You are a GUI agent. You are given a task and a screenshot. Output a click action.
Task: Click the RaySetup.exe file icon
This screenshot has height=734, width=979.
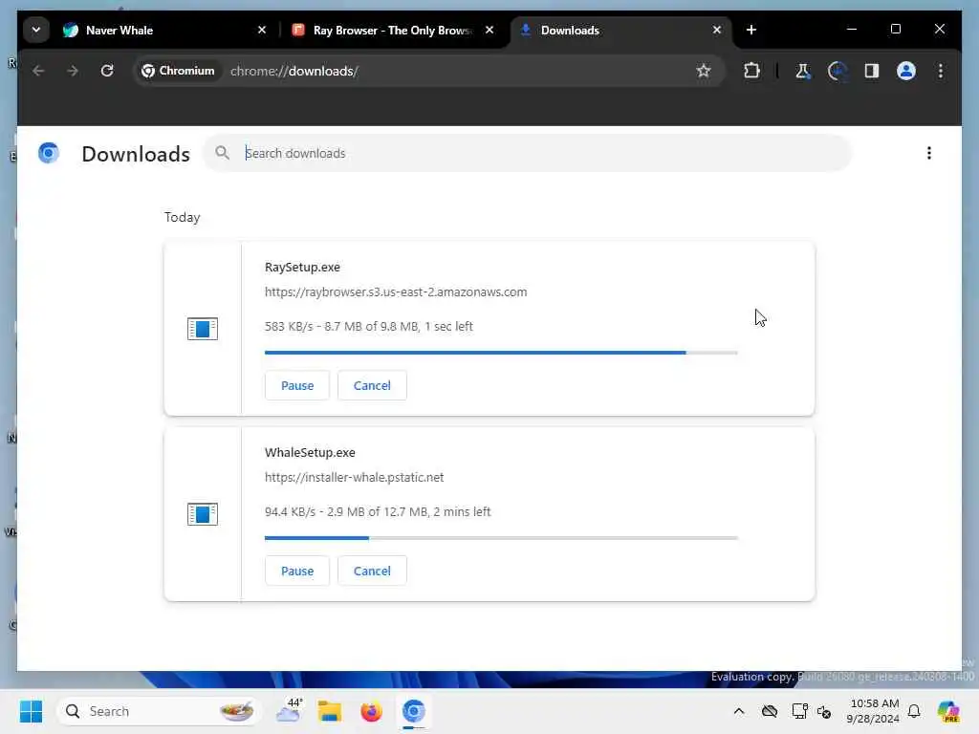tap(203, 329)
